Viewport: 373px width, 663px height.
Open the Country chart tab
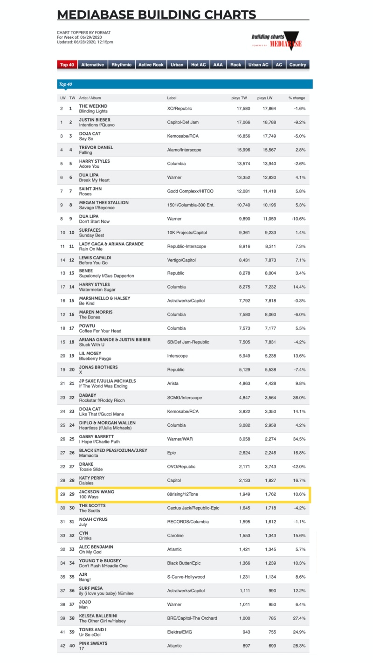[x=297, y=65]
